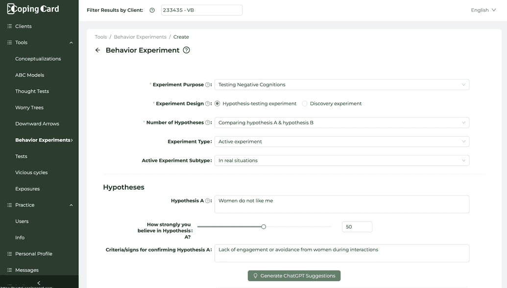Click help icon next to Hypothesis A
Image resolution: width=507 pixels, height=288 pixels.
coord(208,201)
